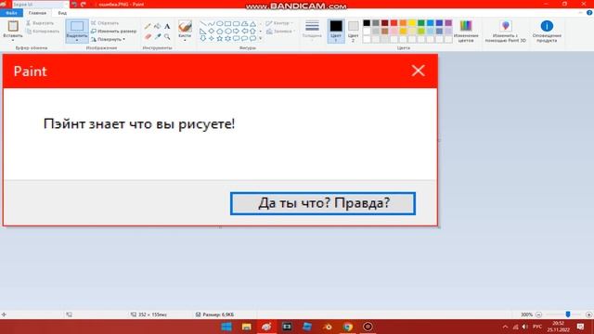Select the Text tool letter A

(x=167, y=26)
